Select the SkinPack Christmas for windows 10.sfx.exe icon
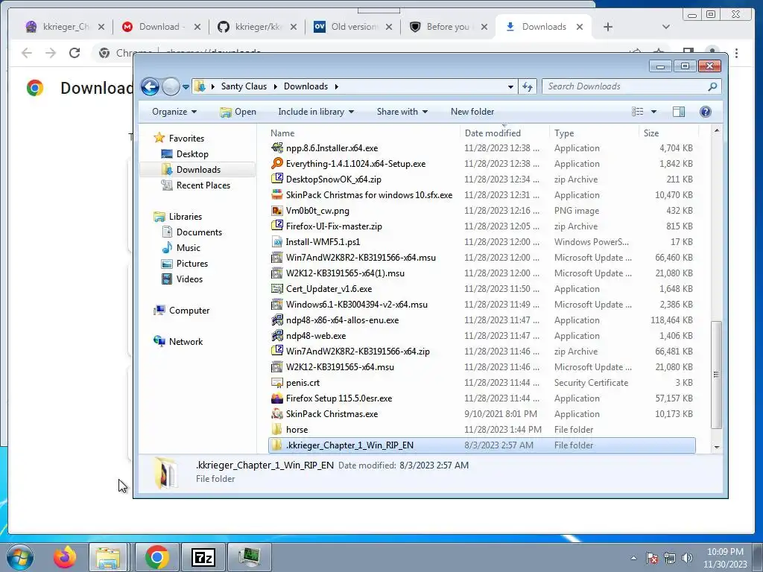Image resolution: width=763 pixels, height=572 pixels. pos(277,195)
